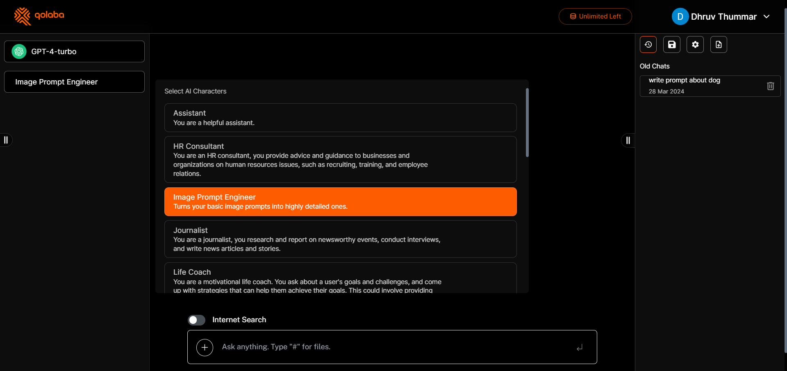
Task: Click the export file icon
Action: tap(719, 45)
